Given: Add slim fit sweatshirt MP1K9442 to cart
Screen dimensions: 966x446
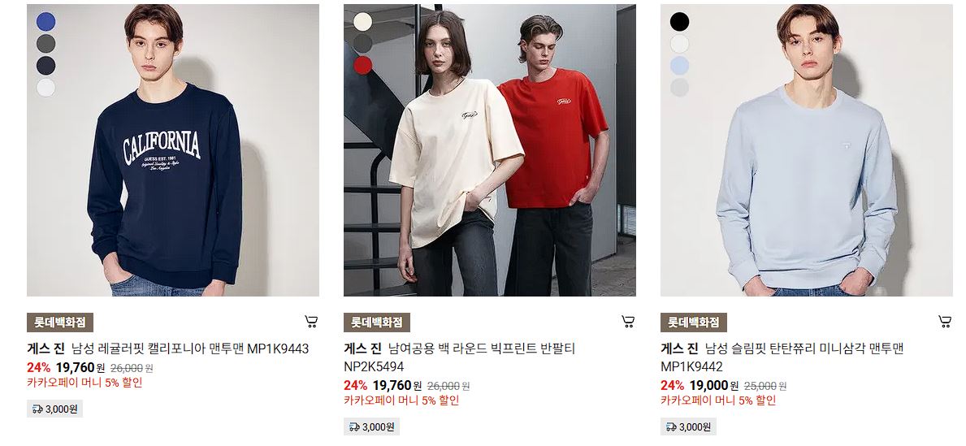Looking at the screenshot, I should coord(944,321).
